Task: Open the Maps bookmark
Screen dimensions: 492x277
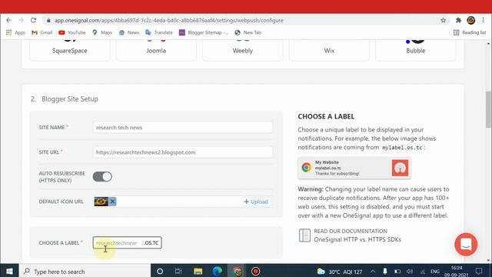Action: (102, 32)
